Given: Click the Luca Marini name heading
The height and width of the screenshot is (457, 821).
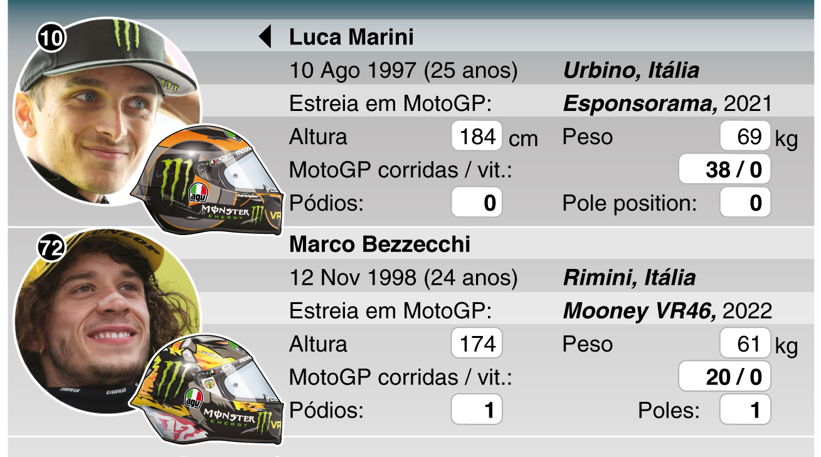Looking at the screenshot, I should [x=351, y=37].
